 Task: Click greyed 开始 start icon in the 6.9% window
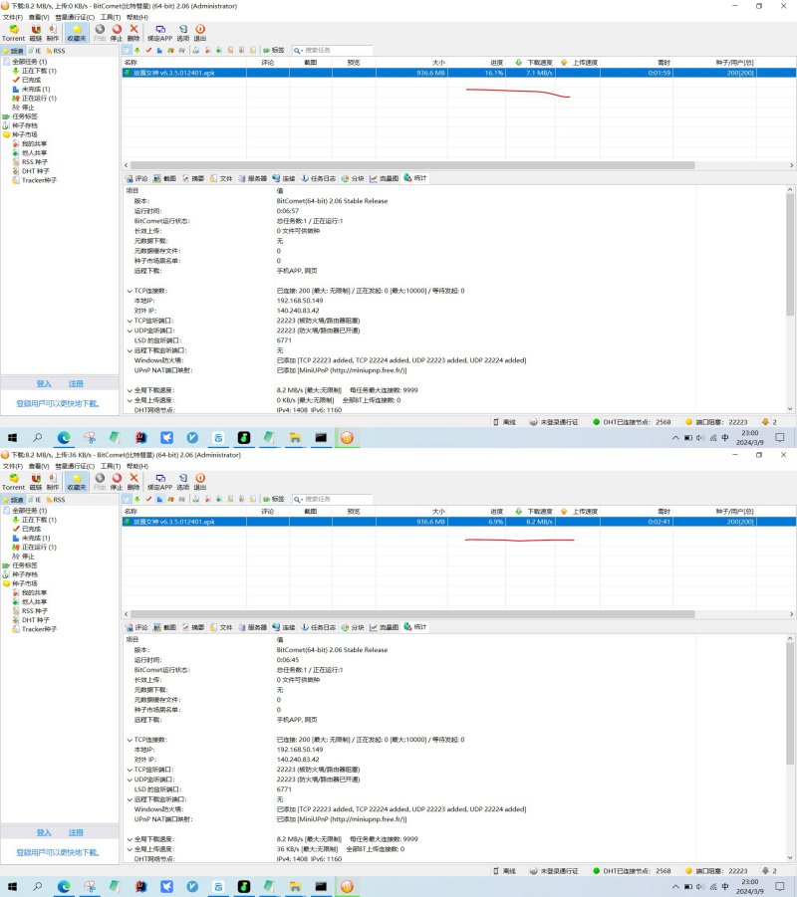pos(100,482)
